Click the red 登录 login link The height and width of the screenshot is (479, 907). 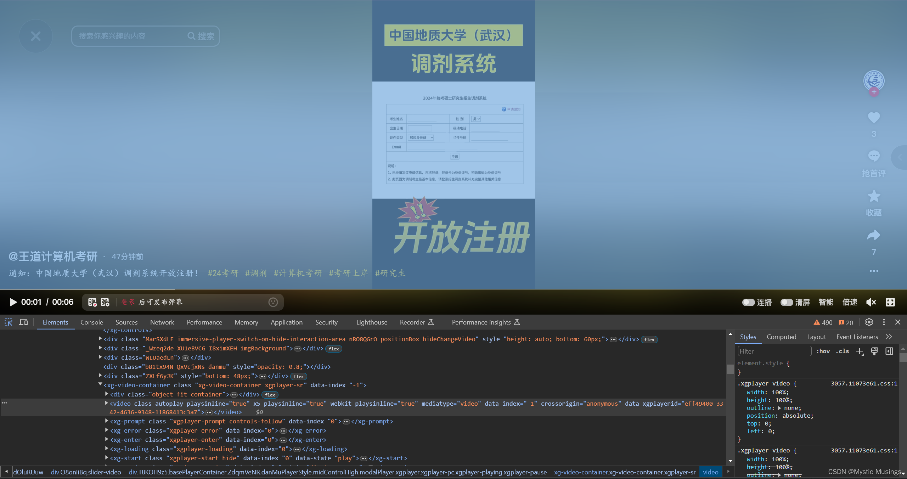128,302
